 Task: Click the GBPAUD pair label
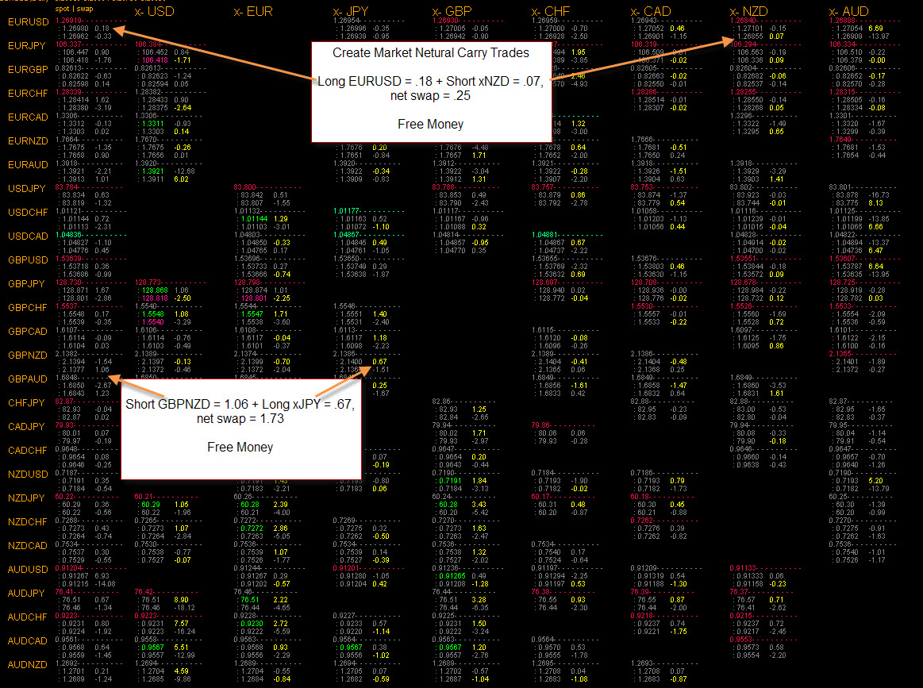[x=28, y=379]
